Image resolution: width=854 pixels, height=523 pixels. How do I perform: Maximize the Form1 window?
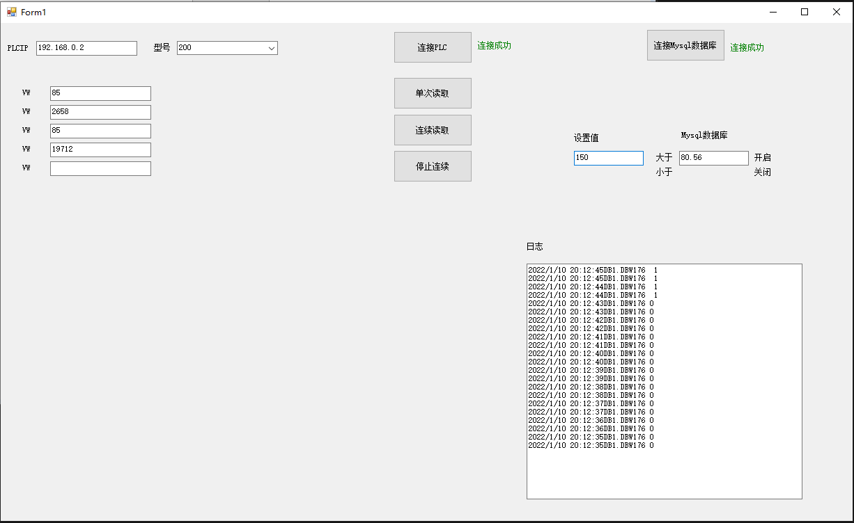pos(805,12)
